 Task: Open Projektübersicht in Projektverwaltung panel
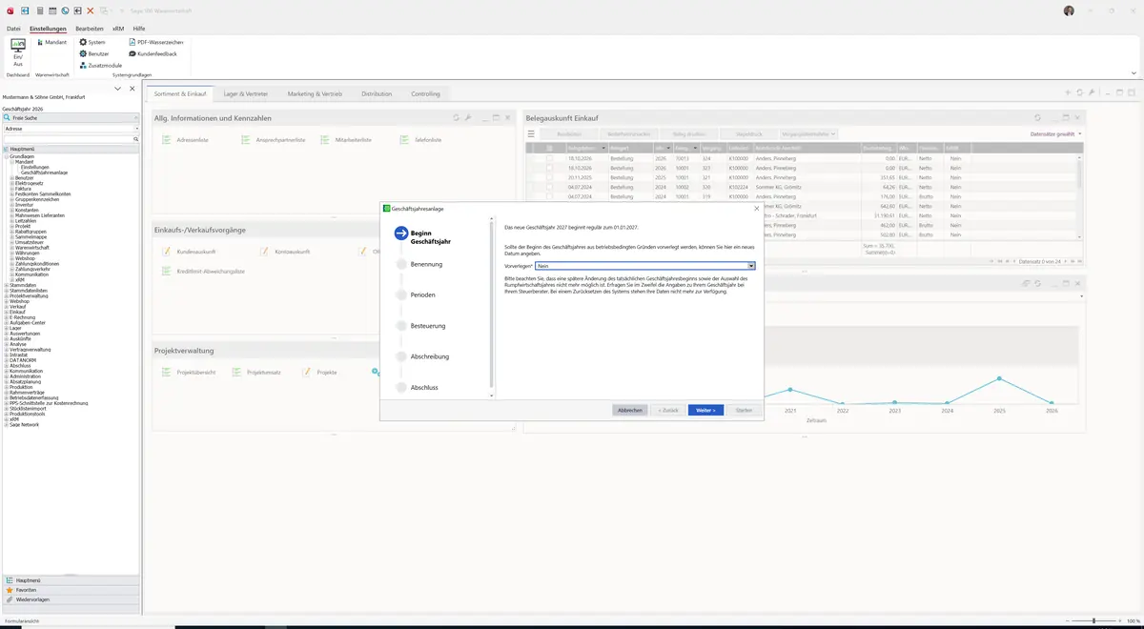click(190, 372)
